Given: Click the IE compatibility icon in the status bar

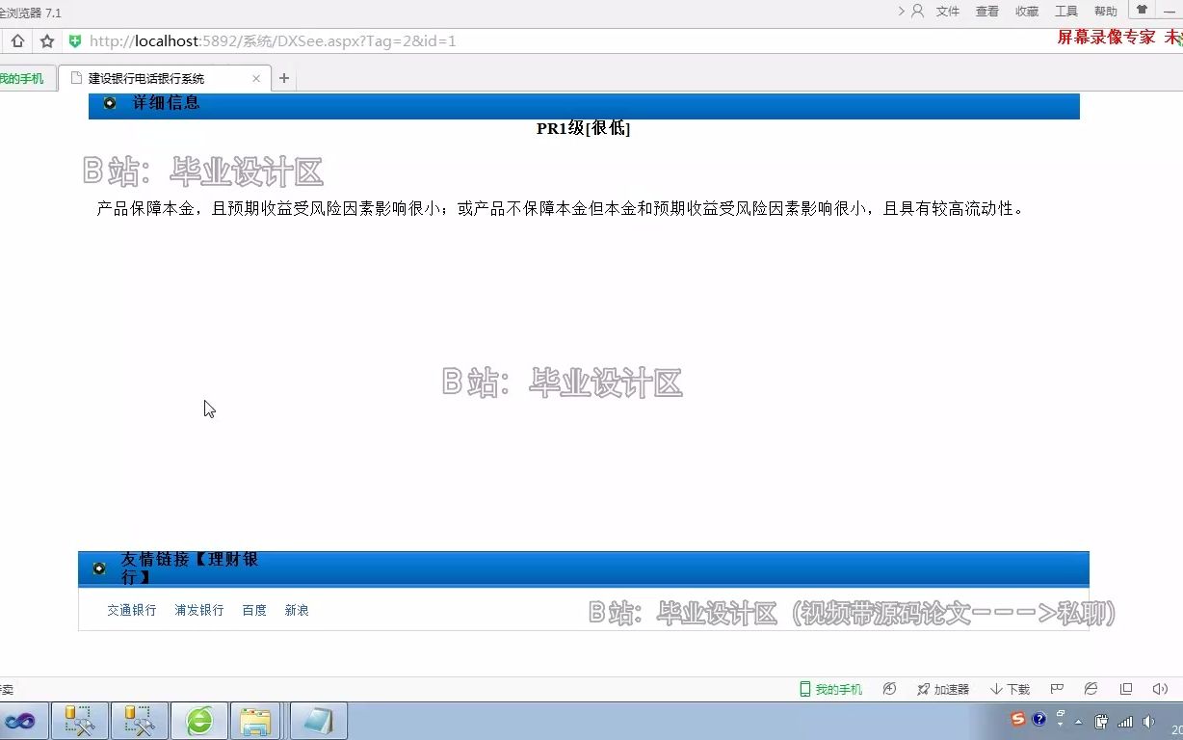Looking at the screenshot, I should click(1090, 689).
